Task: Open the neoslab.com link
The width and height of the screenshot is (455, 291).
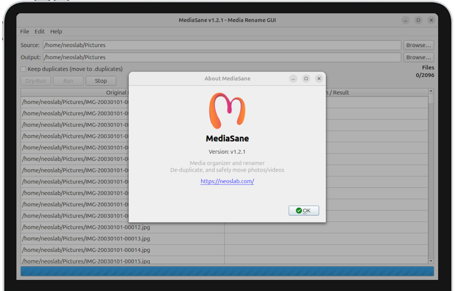Action: tap(227, 181)
